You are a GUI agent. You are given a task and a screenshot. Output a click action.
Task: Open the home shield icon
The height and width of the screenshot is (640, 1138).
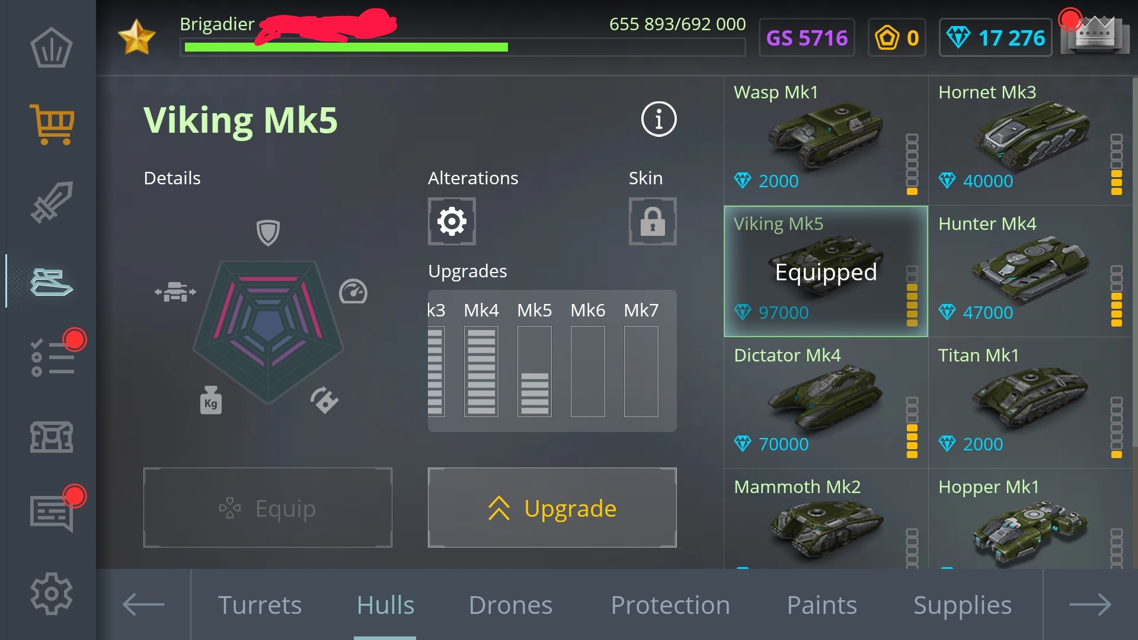pos(52,47)
